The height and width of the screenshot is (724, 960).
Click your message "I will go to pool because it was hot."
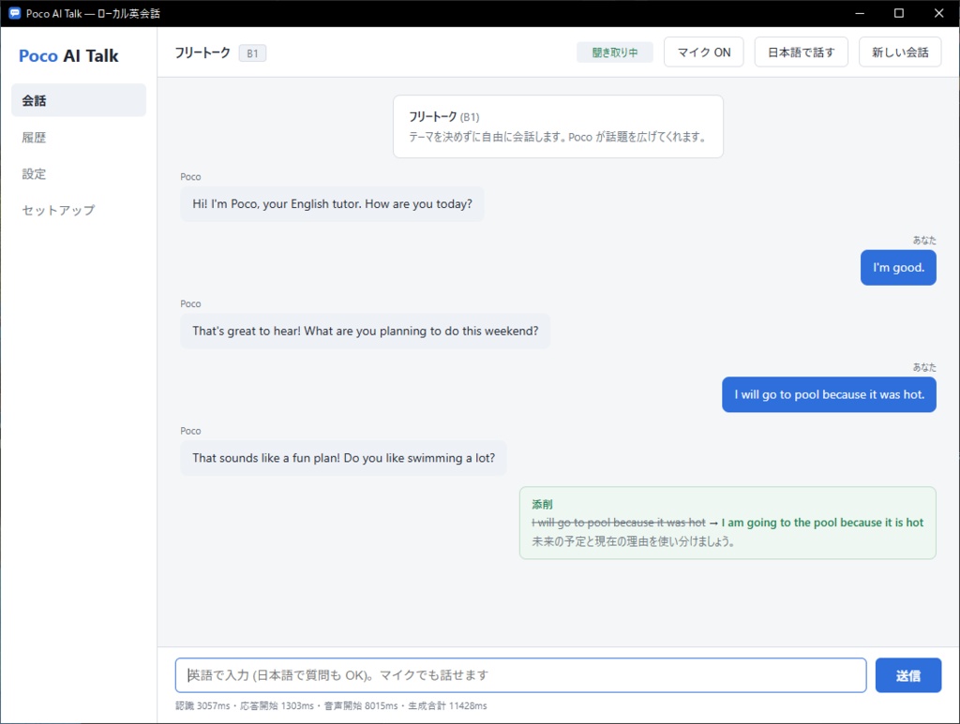click(829, 394)
